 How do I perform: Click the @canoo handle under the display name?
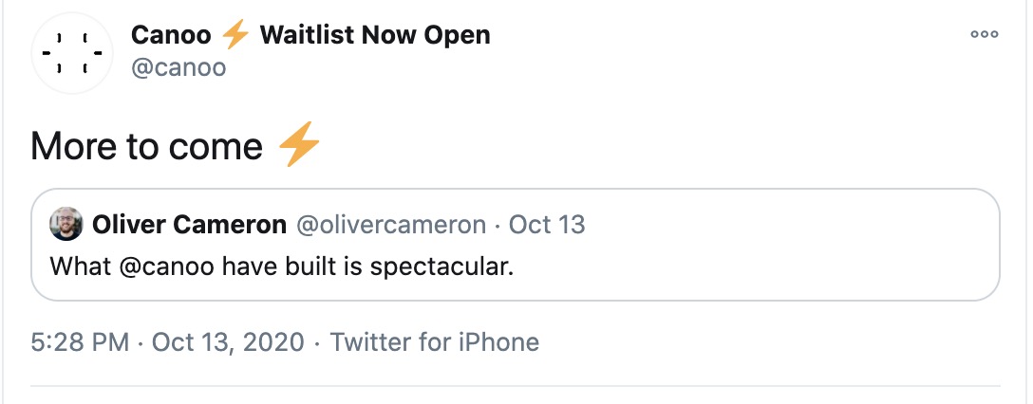(x=178, y=68)
